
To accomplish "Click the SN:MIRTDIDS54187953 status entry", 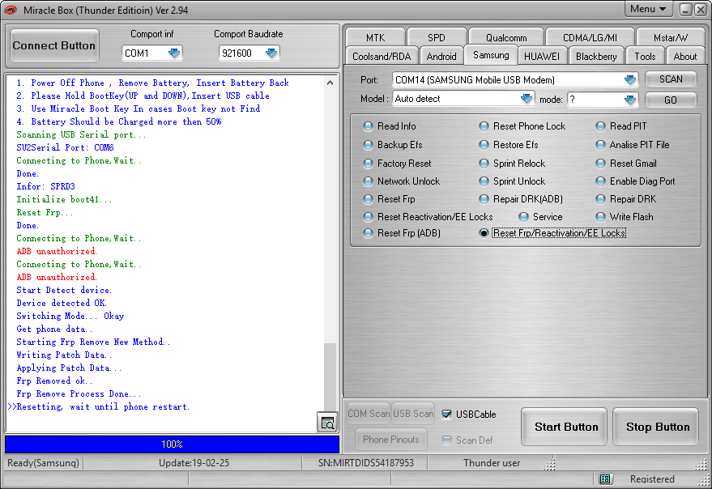I will [366, 463].
